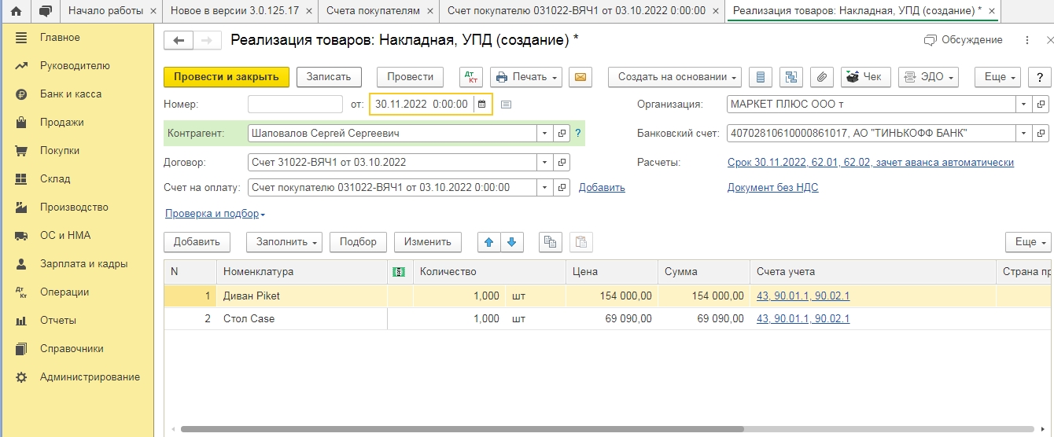Select Стол Case row cell
The height and width of the screenshot is (437, 1054).
tap(302, 318)
